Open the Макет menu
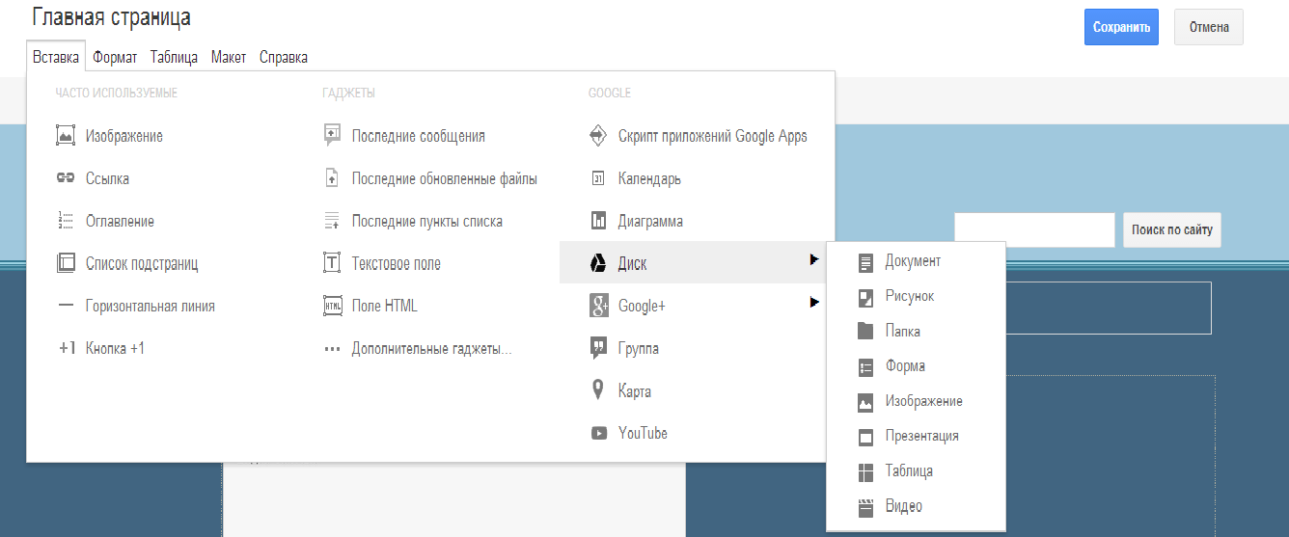This screenshot has width=1289, height=537. (x=229, y=57)
